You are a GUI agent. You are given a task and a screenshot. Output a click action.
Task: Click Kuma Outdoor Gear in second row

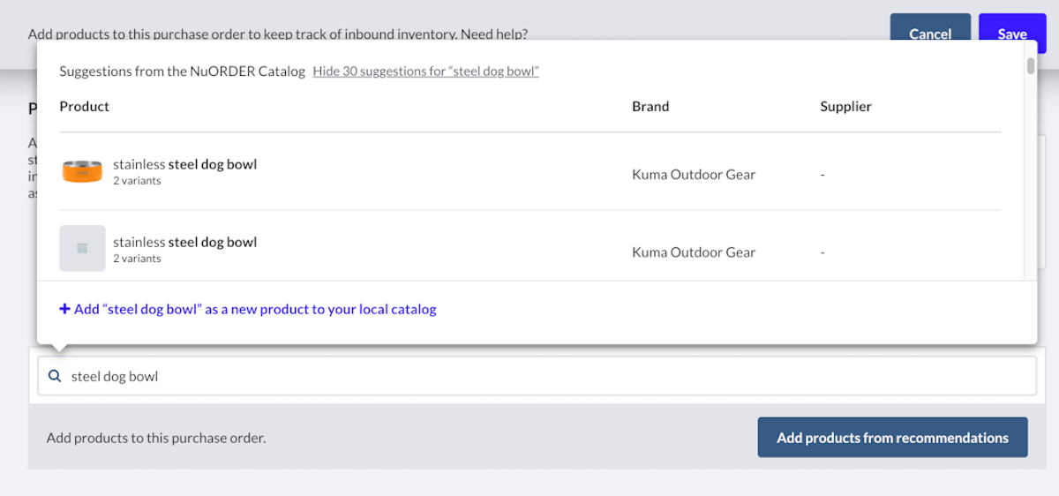694,252
